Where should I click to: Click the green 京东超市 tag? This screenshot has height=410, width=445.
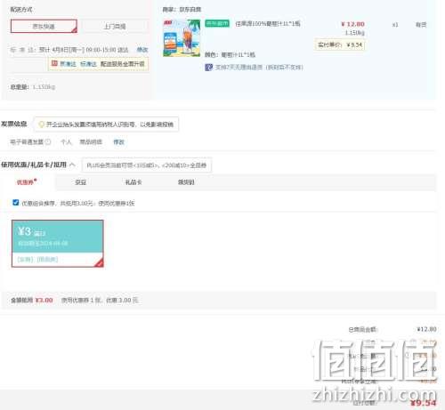coord(217,23)
